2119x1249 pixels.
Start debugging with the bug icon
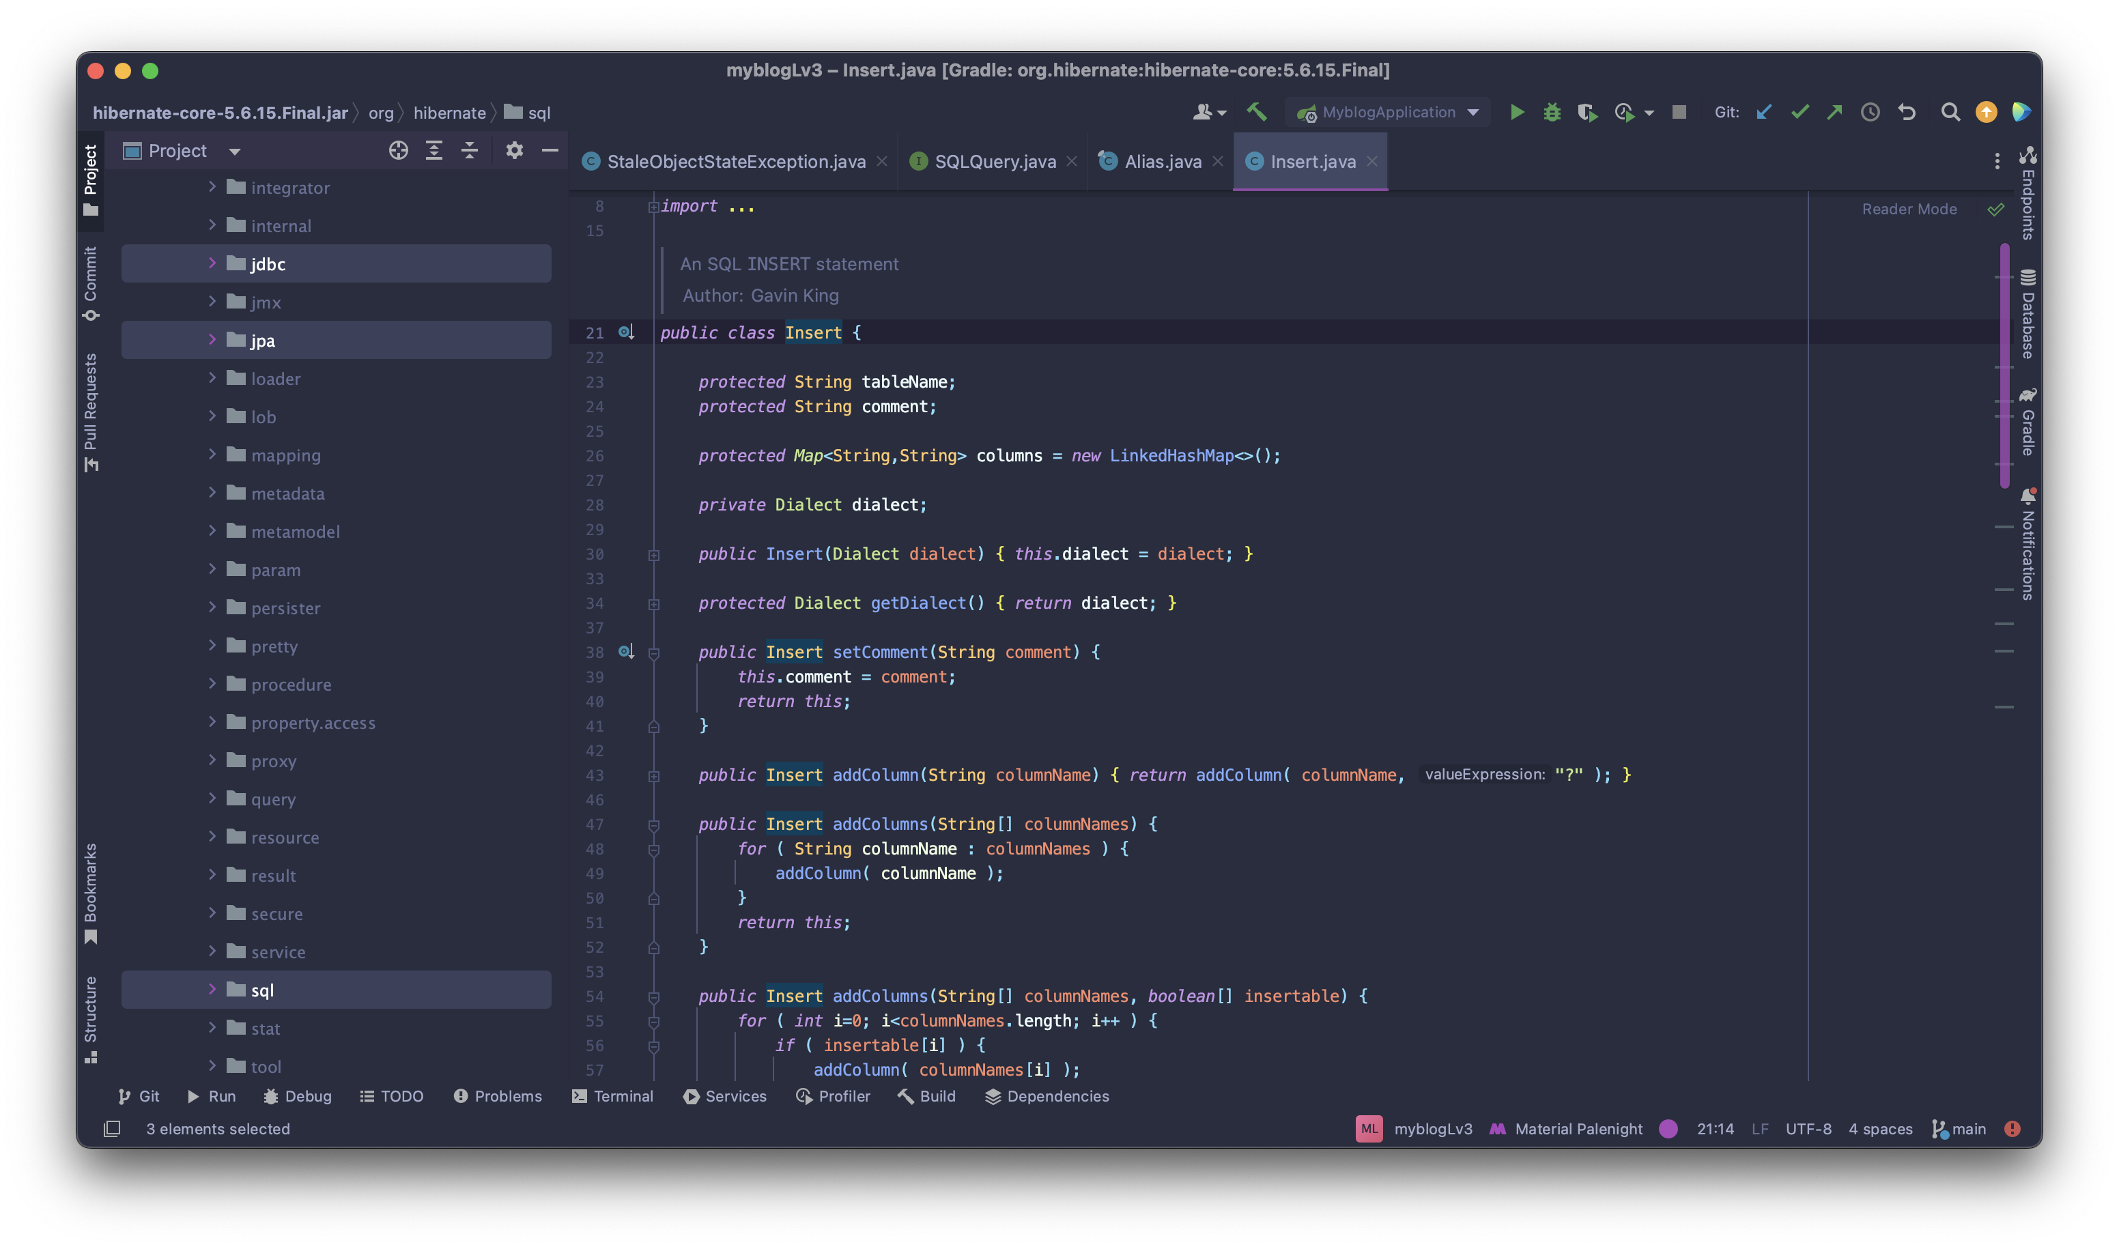(1552, 112)
